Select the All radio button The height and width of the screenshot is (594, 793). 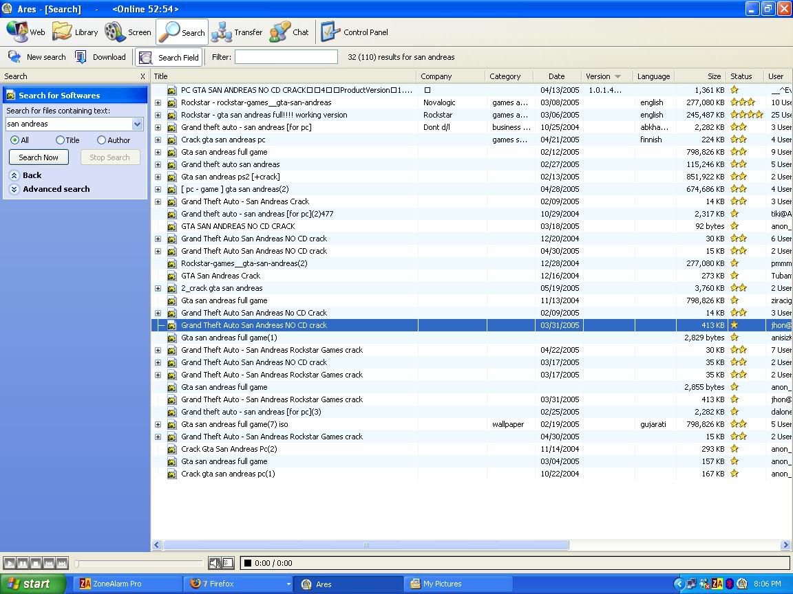(14, 140)
